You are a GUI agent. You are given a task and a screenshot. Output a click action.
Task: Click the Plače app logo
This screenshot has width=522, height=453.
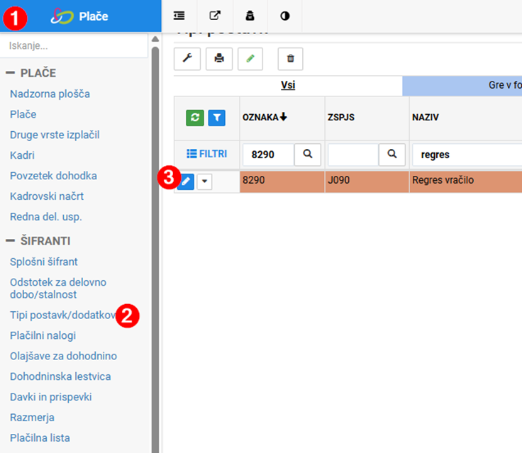pyautogui.click(x=62, y=16)
